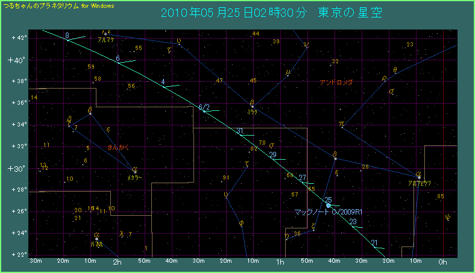This screenshot has height=273, width=475.
Task: Select the Hamal star (ハマル) marker
Action: [x=96, y=239]
